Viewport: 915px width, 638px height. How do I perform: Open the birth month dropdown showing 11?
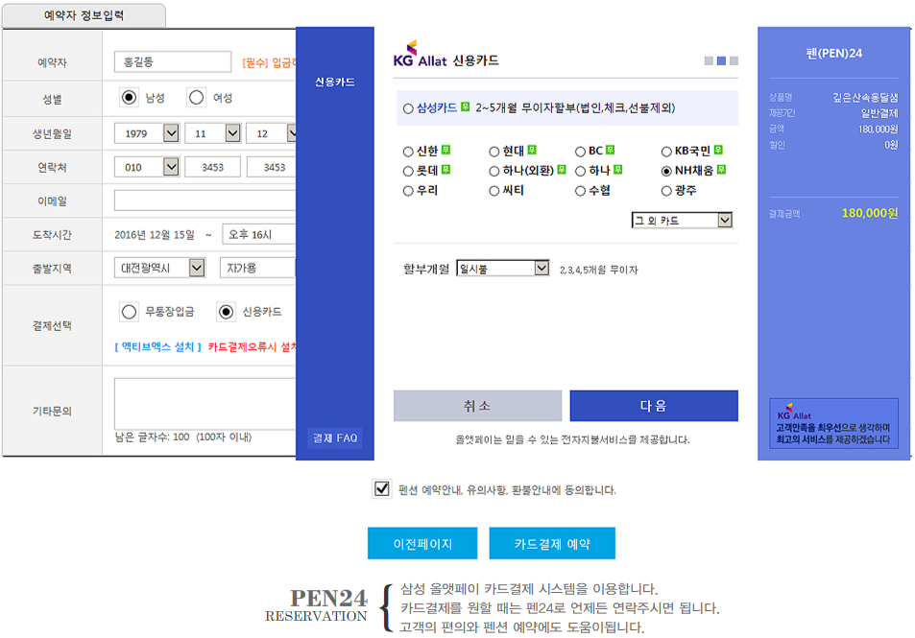213,133
